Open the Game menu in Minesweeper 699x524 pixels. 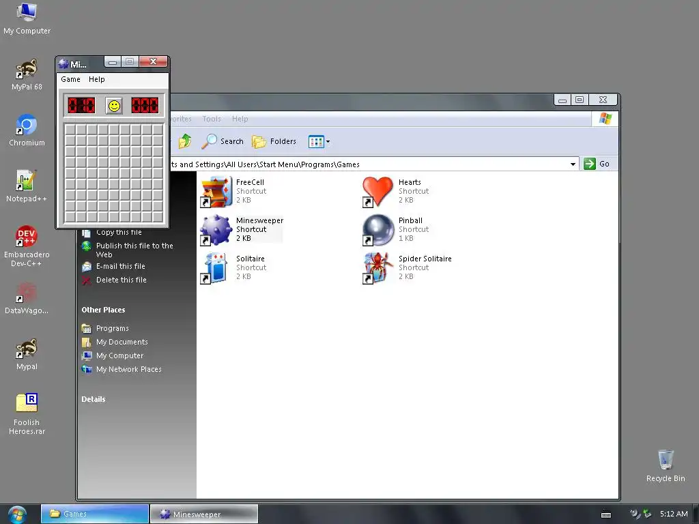[x=70, y=79]
